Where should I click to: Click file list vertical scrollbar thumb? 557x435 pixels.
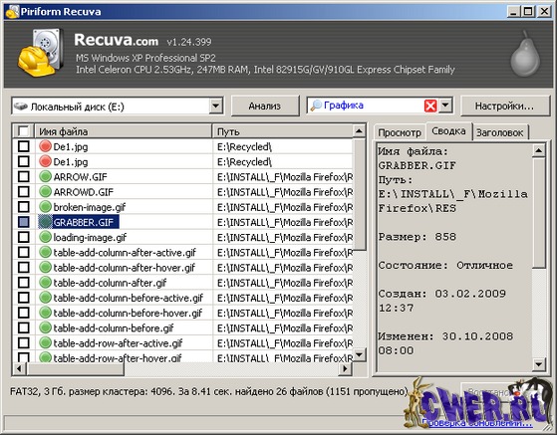click(x=360, y=194)
